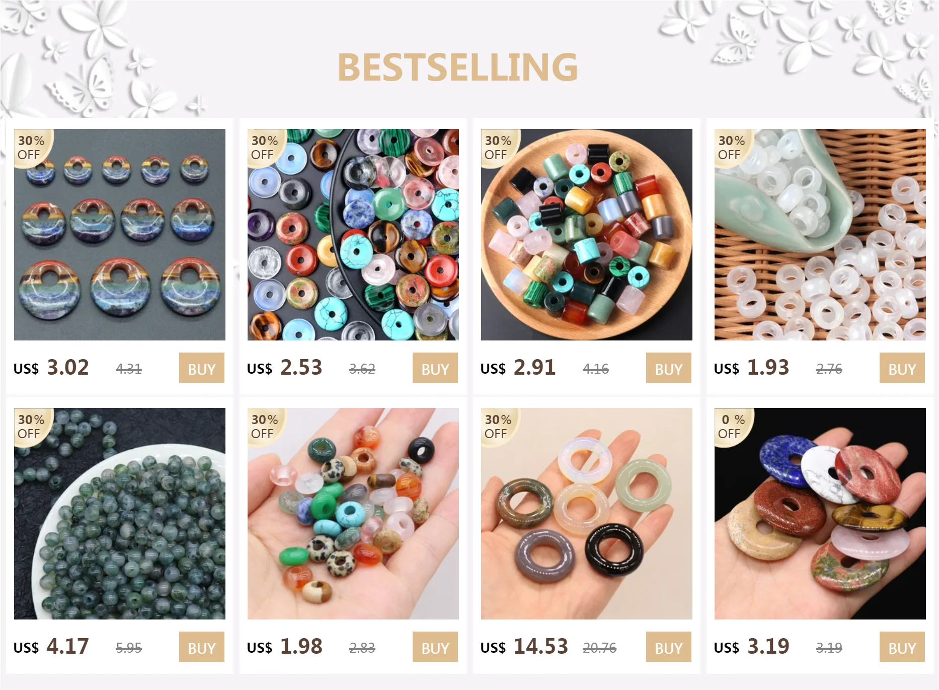This screenshot has height=690, width=939.
Task: Click BUY for the US$ 4.17 item
Action: click(202, 647)
